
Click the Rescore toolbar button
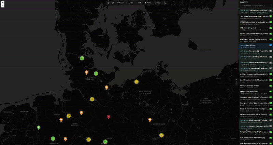point(121,3)
